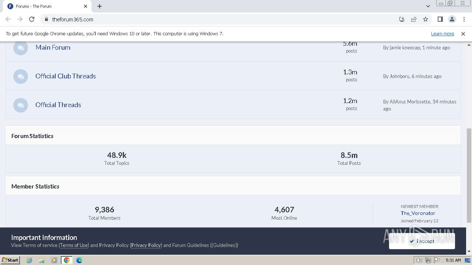Select the Forums - The Forum tab

click(44, 6)
